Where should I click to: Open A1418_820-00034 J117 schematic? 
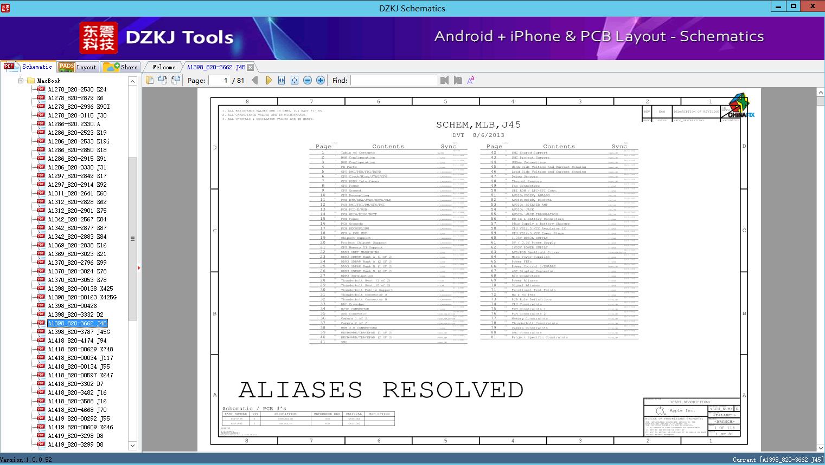click(x=80, y=358)
